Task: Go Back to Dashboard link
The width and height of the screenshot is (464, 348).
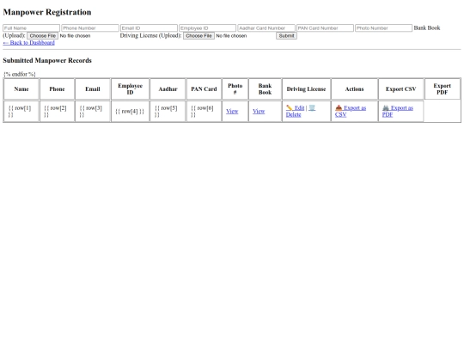Action: click(x=28, y=43)
